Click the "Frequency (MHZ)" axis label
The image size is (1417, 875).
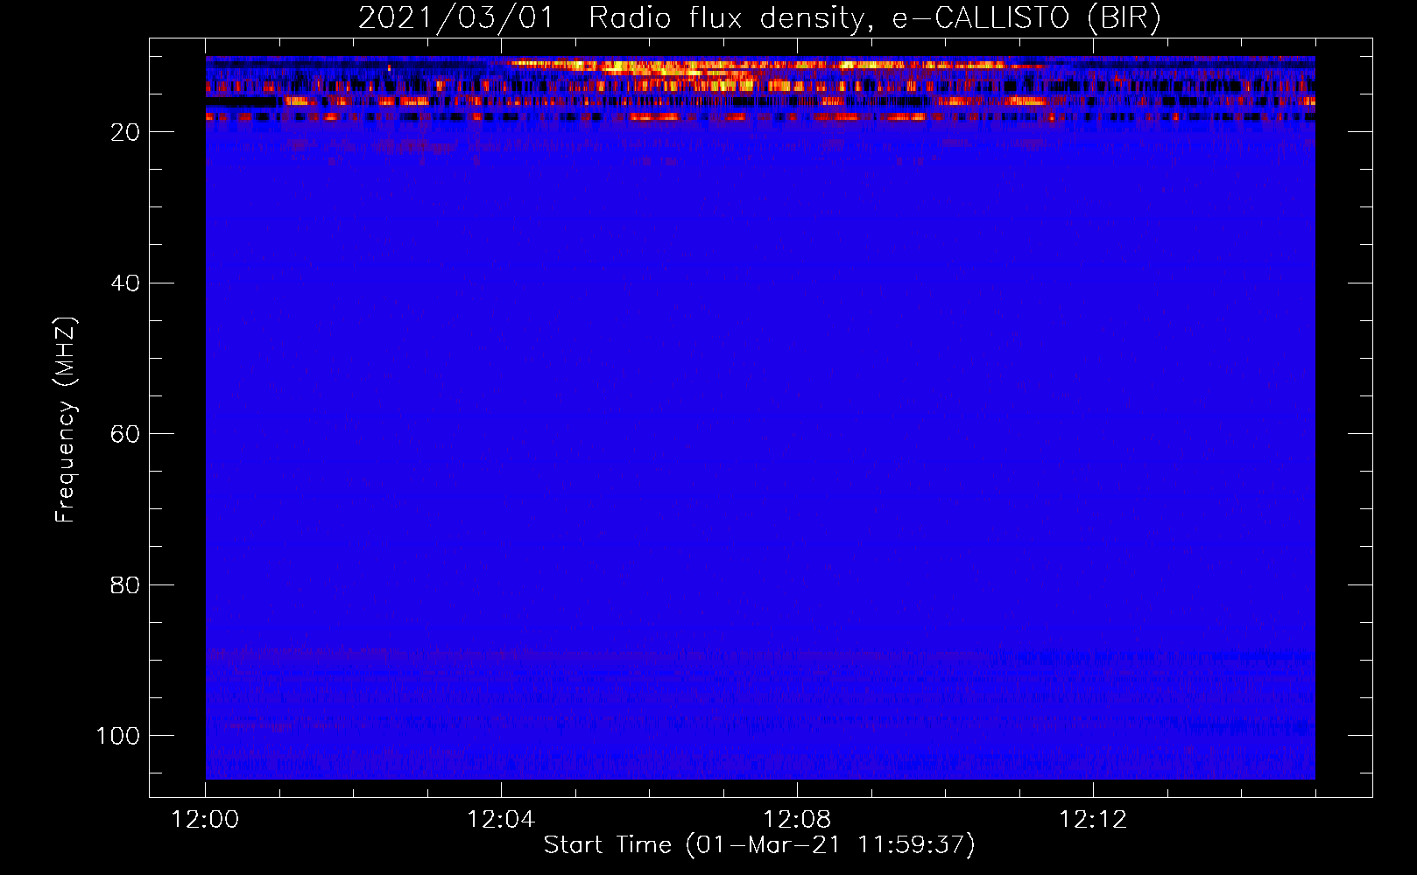click(x=66, y=420)
